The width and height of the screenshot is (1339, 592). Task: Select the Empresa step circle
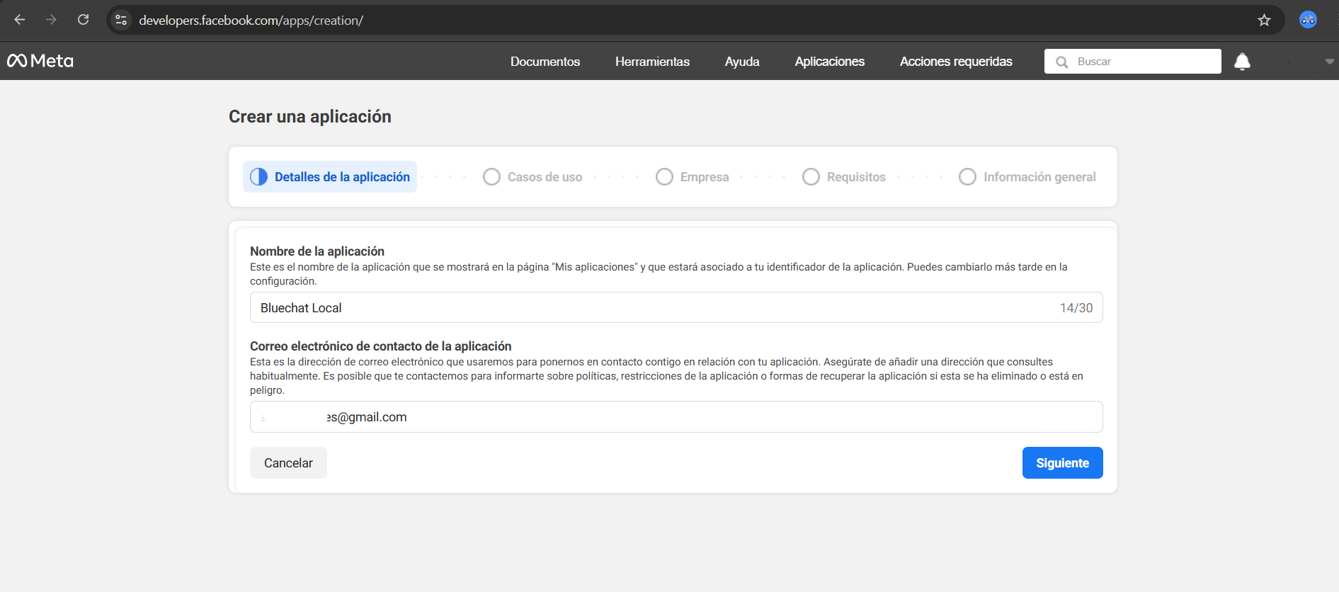664,177
